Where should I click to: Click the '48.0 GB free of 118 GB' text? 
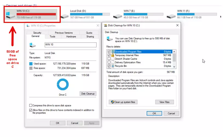point(136,17)
